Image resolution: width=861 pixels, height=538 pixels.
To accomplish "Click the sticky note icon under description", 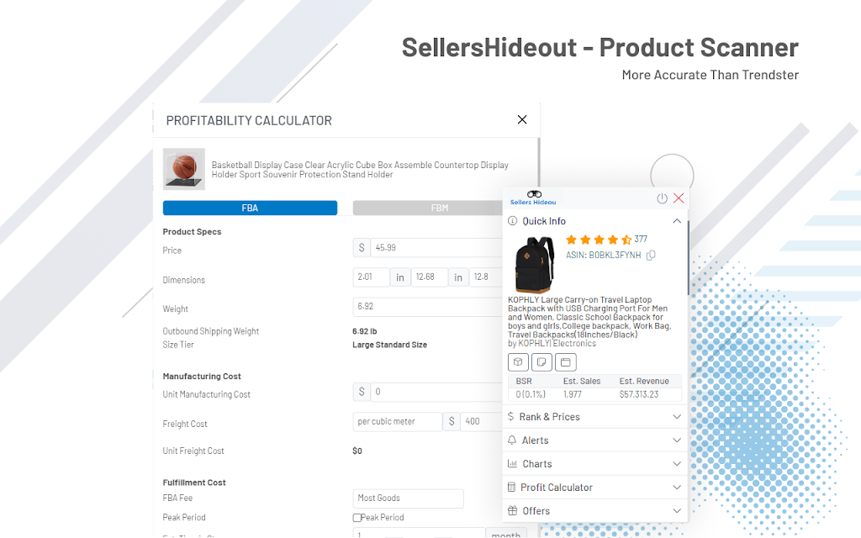I will (x=541, y=362).
